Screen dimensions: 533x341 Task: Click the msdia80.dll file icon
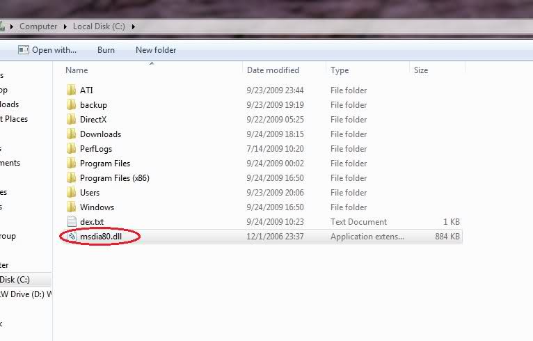72,237
